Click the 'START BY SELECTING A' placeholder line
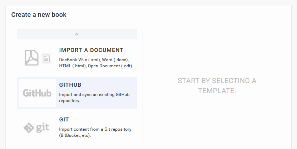Image resolution: width=297 pixels, height=149 pixels. (x=217, y=81)
